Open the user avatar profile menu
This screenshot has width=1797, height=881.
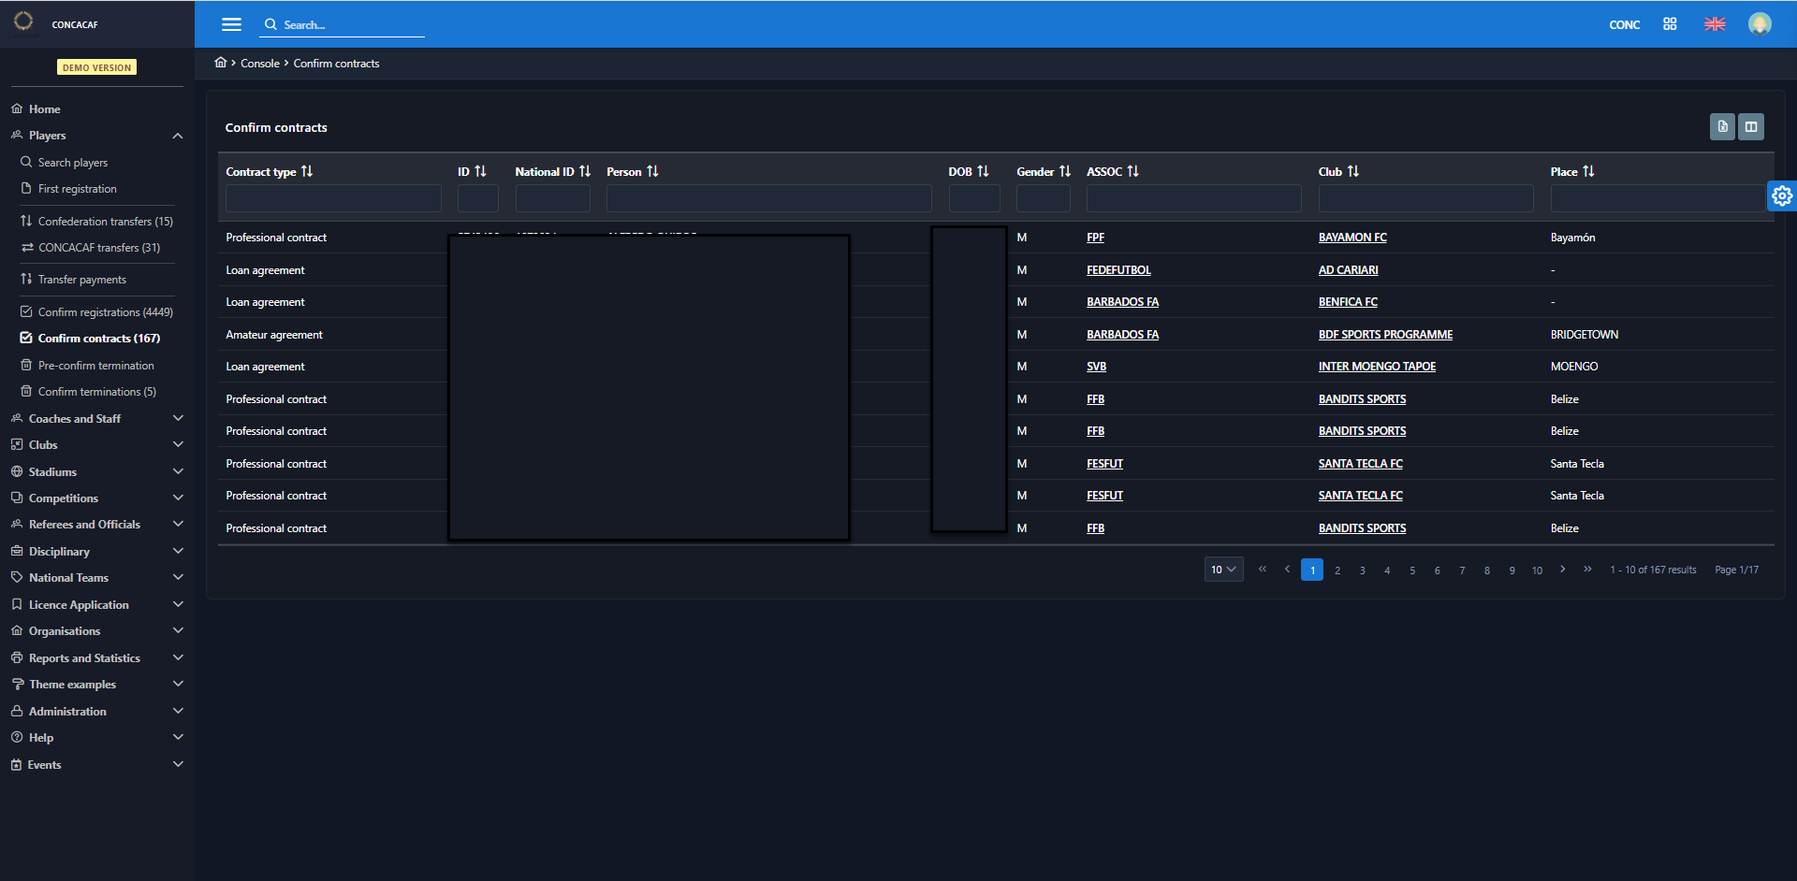coord(1760,24)
